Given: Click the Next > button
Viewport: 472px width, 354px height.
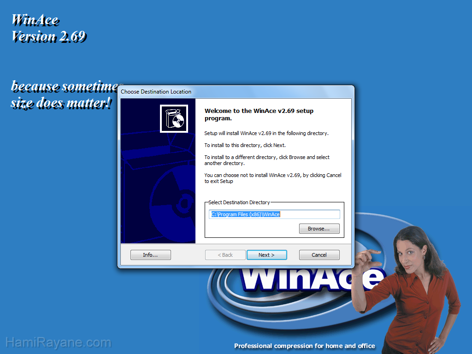Looking at the screenshot, I should (x=267, y=255).
